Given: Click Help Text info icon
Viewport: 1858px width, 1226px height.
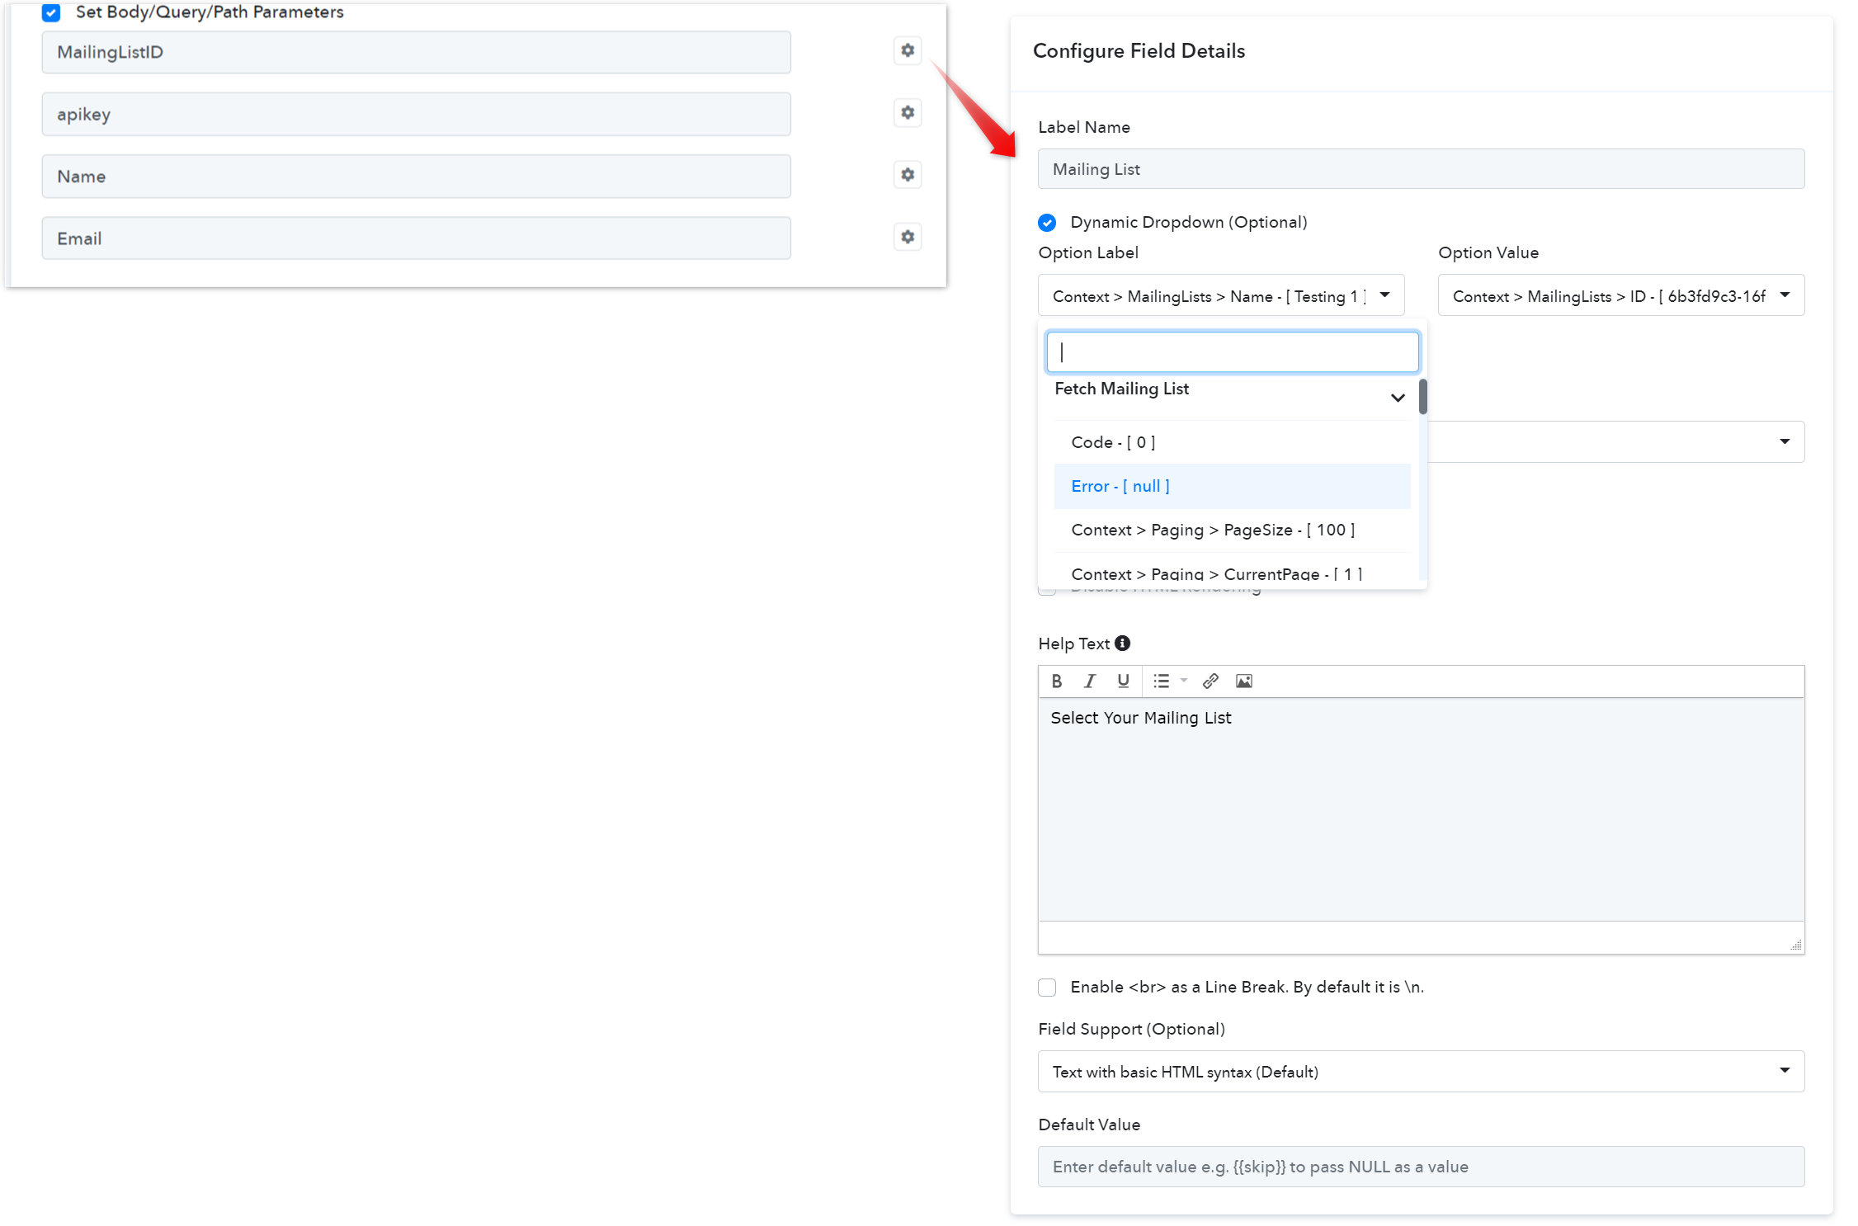Looking at the screenshot, I should (1122, 643).
